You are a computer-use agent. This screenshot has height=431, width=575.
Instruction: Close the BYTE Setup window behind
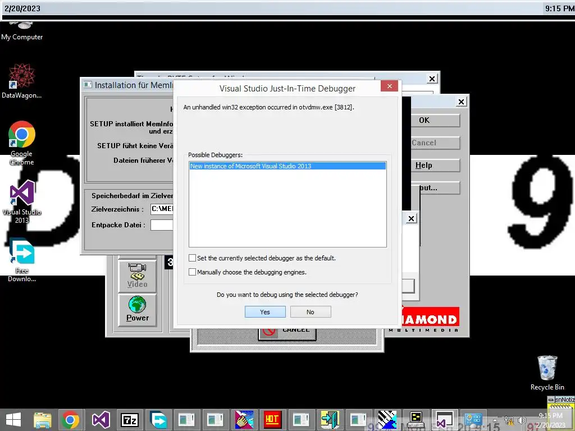432,79
